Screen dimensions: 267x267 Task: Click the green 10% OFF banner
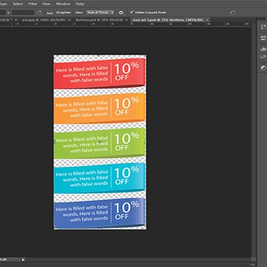coord(99,143)
